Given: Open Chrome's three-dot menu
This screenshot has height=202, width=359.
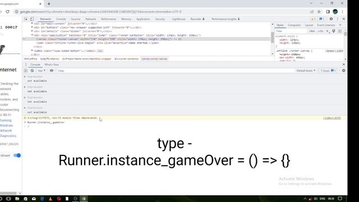Looking at the screenshot, I should click(343, 12).
